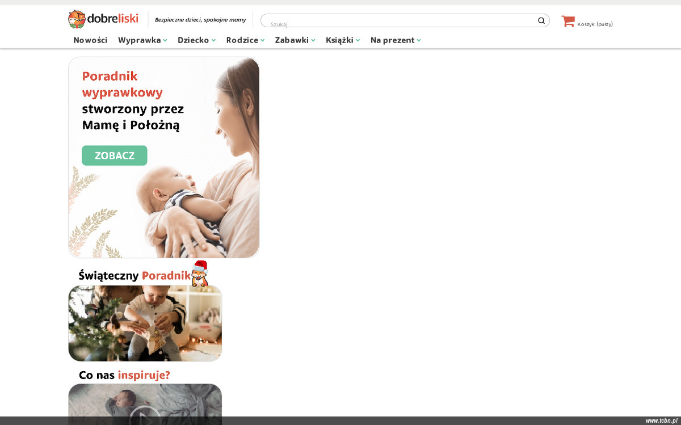The height and width of the screenshot is (425, 681).
Task: Expand the Rodzice dropdown chevron
Action: (x=263, y=40)
